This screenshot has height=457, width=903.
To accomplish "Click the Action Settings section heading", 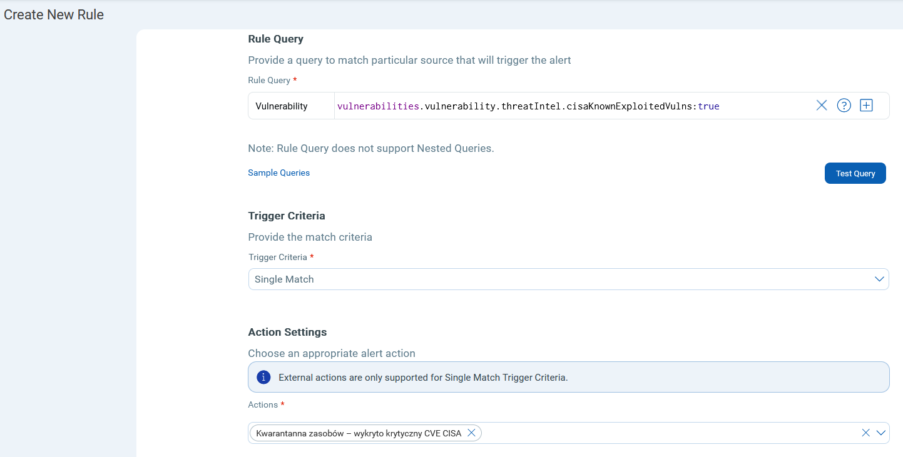I will pyautogui.click(x=287, y=332).
